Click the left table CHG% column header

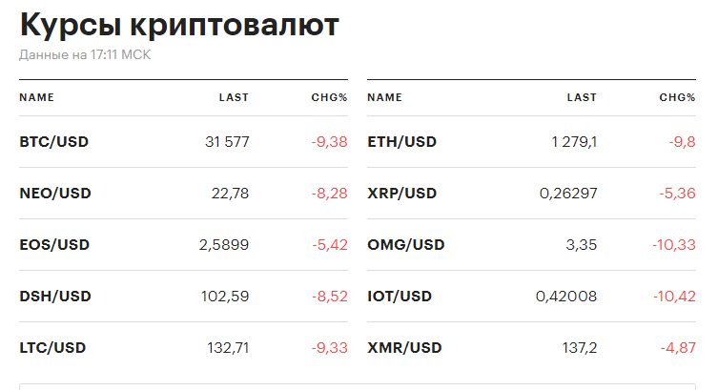[x=329, y=97]
